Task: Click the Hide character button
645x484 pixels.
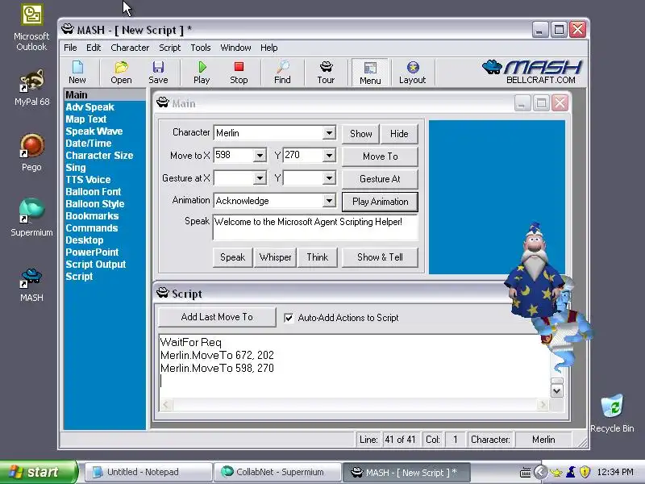Action: (x=399, y=134)
